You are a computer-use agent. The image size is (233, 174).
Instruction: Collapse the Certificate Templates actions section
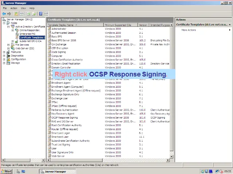[230, 25]
